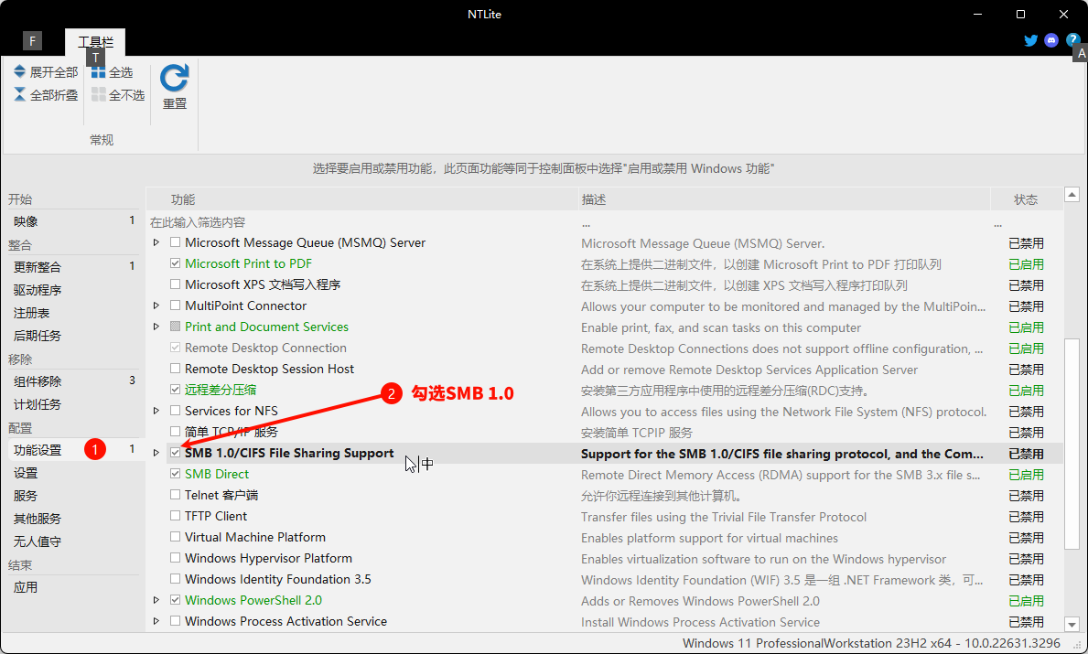Expand Print and Document Services node
Image resolution: width=1088 pixels, height=654 pixels.
point(156,327)
